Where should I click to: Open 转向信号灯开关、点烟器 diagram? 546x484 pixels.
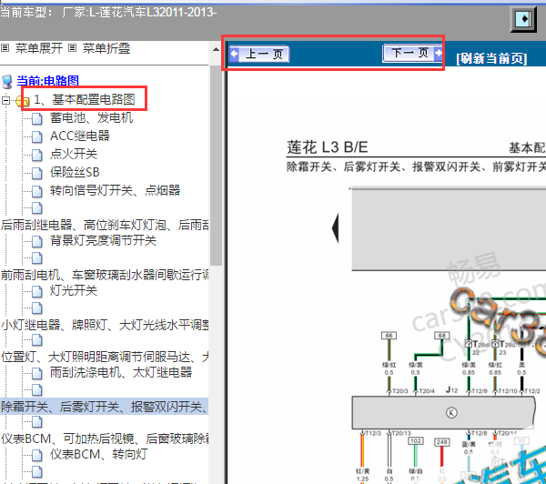click(x=115, y=190)
